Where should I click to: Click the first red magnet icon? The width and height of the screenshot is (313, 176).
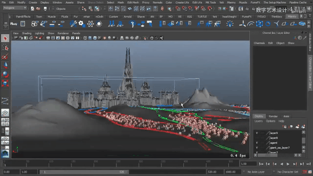click(x=178, y=9)
